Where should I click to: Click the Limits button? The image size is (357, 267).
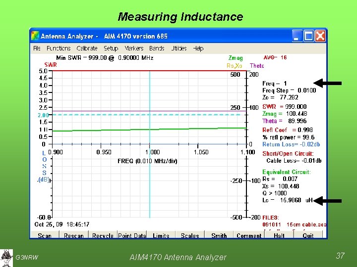(161, 235)
